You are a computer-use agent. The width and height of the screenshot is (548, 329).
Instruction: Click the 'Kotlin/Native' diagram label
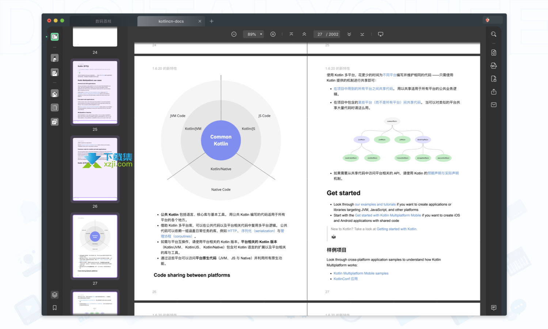(x=221, y=169)
